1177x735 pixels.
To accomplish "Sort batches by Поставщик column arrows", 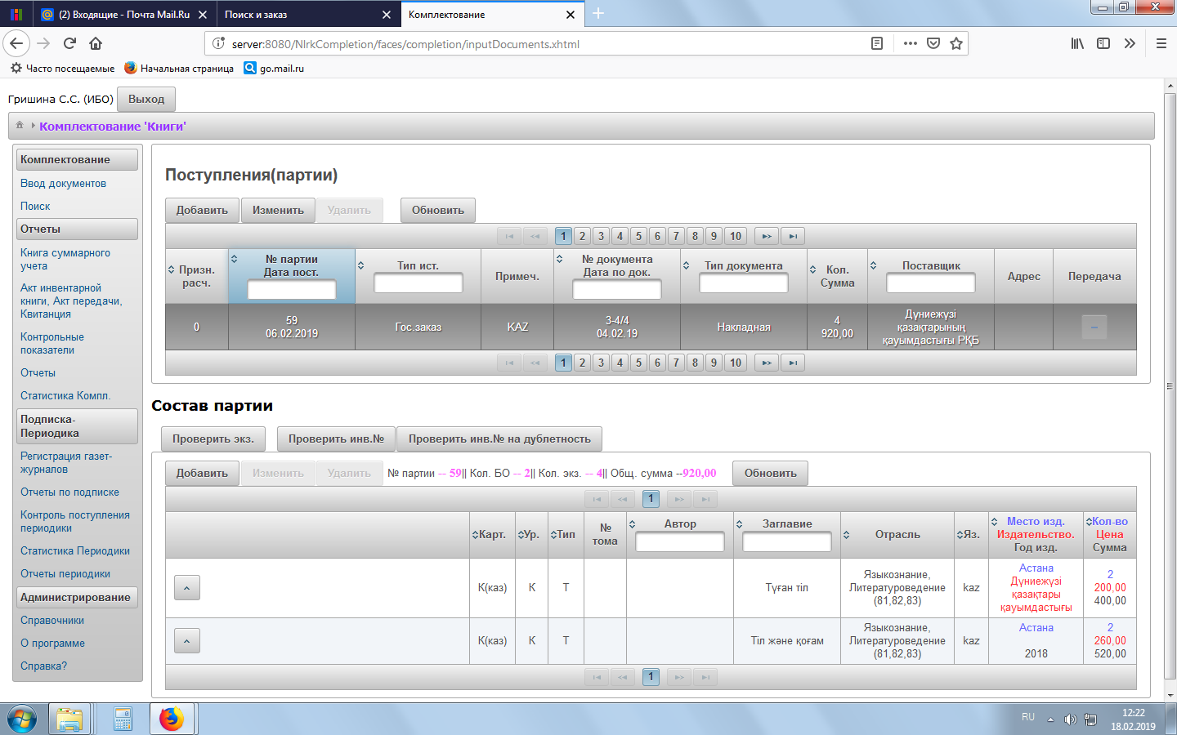I will (873, 266).
